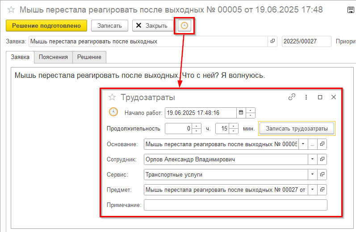Switch to the Заявка tab
356x232 pixels.
pos(20,57)
